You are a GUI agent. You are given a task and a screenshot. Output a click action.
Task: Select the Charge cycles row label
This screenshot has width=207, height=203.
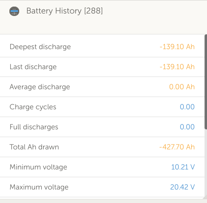click(33, 107)
